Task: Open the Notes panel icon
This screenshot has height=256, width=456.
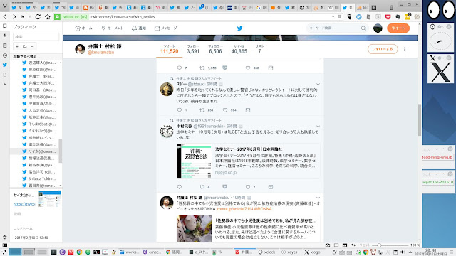Action: pyautogui.click(x=5, y=46)
